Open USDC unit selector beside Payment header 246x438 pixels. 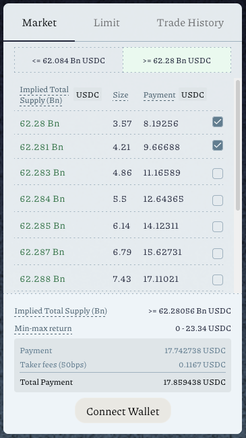click(193, 95)
